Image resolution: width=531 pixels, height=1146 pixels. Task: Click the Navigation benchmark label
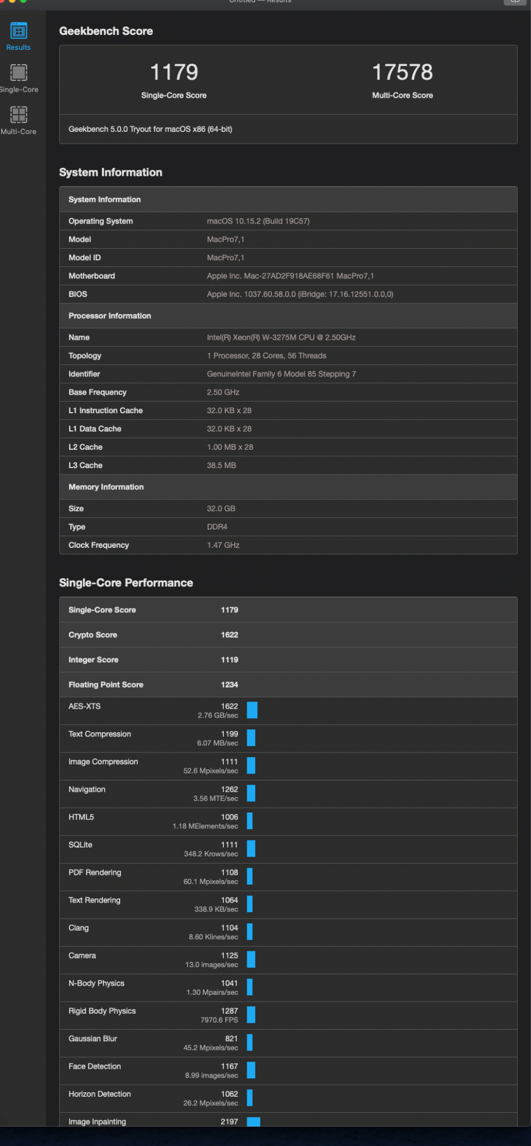(87, 790)
